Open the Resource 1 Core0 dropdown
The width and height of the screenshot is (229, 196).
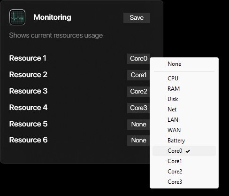pos(138,59)
